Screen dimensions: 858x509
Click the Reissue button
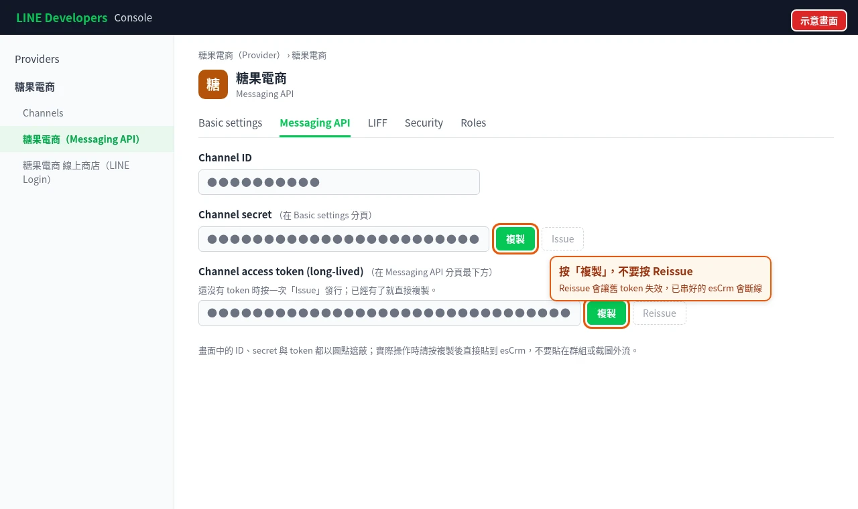(659, 313)
